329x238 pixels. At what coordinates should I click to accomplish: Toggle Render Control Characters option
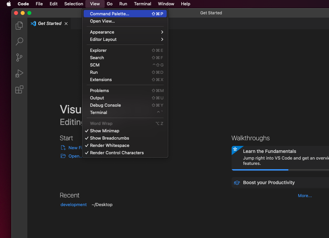pos(125,153)
